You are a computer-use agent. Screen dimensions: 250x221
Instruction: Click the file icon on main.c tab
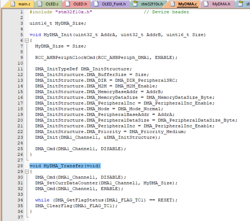[x=13, y=4]
